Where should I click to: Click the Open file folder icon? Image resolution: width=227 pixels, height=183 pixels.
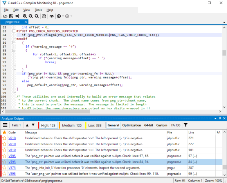pos(5,16)
